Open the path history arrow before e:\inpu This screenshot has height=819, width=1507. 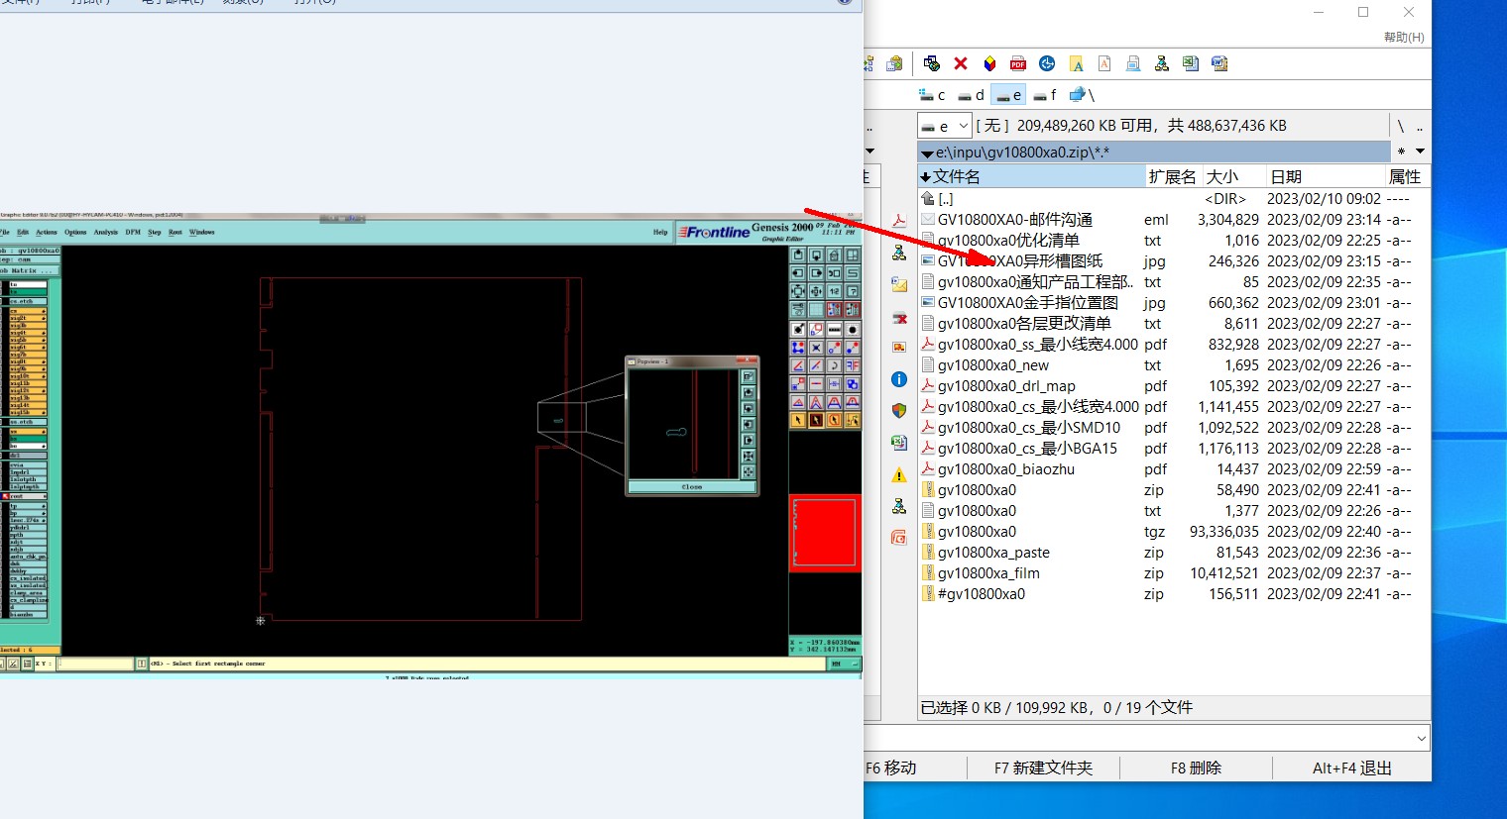pyautogui.click(x=927, y=153)
